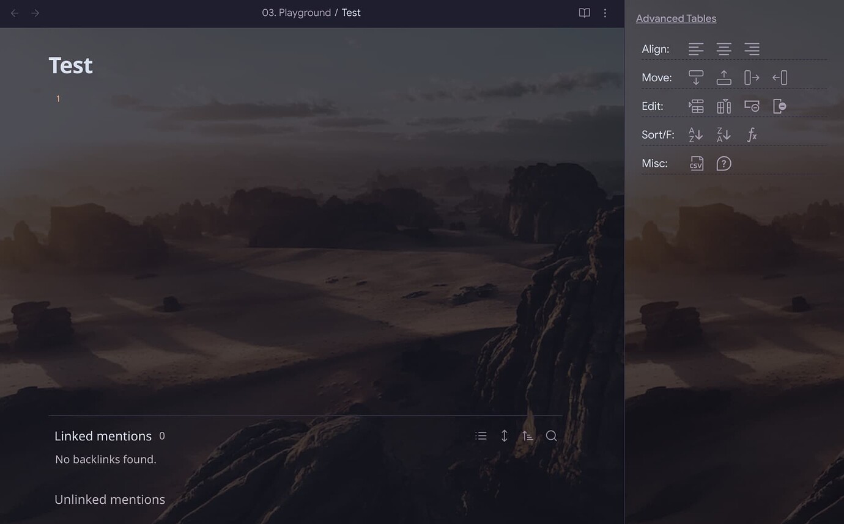Screen dimensions: 844x524
Task: Open Advanced Tables help
Action: (x=724, y=163)
